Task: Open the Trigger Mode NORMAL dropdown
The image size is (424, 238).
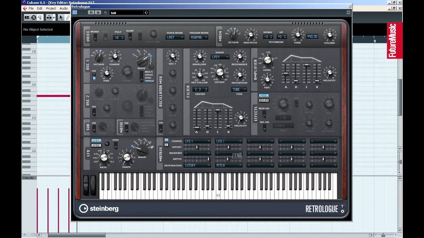Action: [x=199, y=37]
